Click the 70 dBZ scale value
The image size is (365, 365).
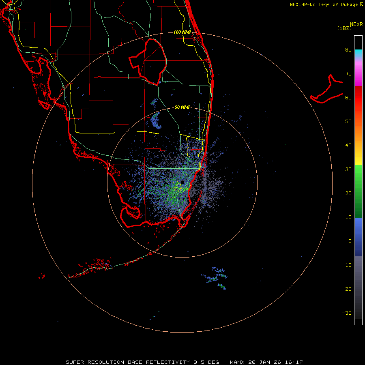[348, 74]
